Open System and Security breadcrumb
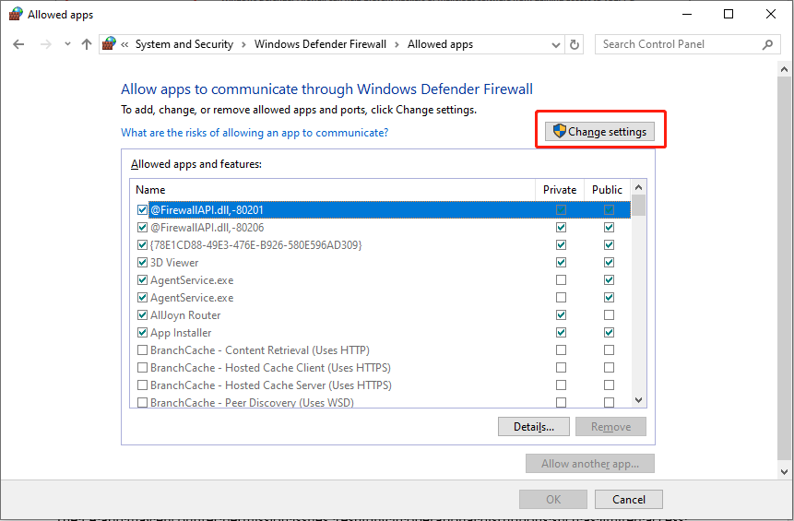 [x=184, y=44]
